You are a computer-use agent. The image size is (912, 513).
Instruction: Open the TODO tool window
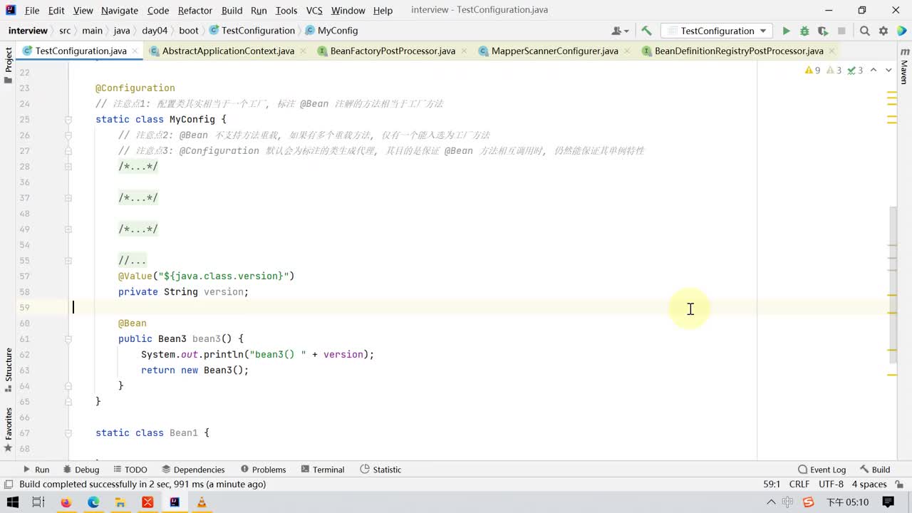pyautogui.click(x=130, y=470)
